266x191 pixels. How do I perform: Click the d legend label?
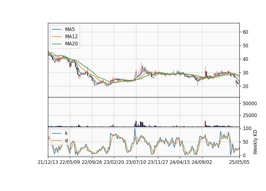[66, 141]
